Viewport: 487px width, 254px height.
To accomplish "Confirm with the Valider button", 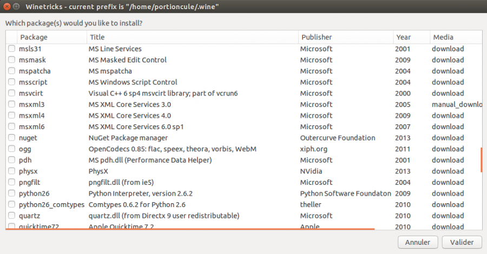I will [462, 242].
